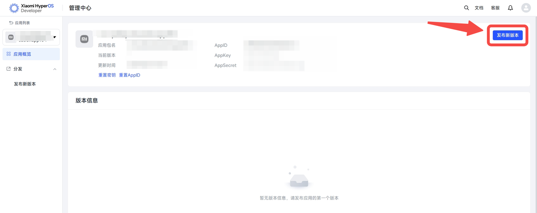Click the 应用概览 grid icon in sidebar
The width and height of the screenshot is (537, 213).
(x=8, y=54)
